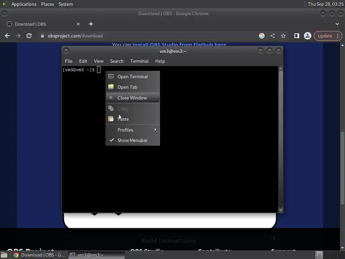
Task: Open the terminal Edit menu
Action: click(83, 61)
